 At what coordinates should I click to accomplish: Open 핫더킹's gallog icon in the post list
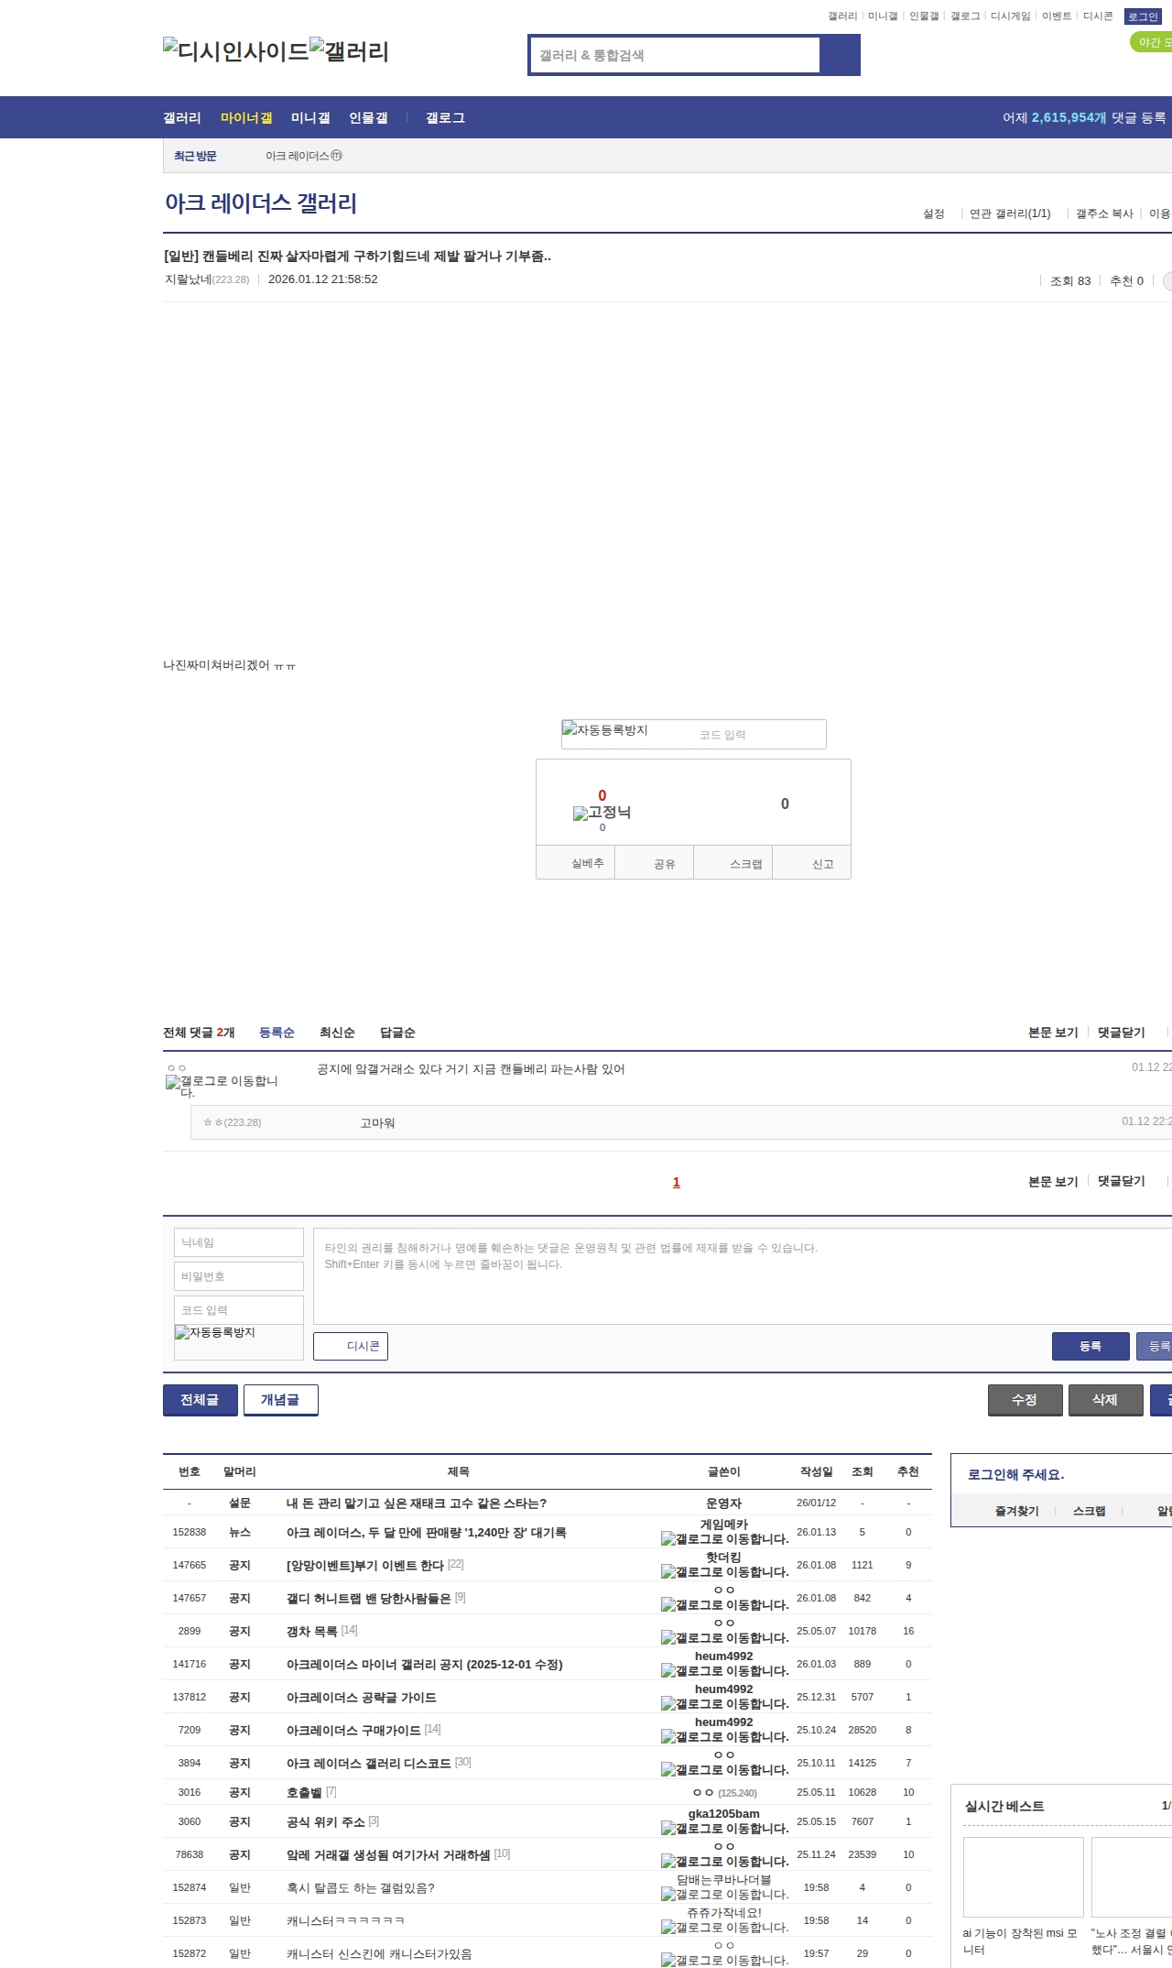pos(724,1572)
